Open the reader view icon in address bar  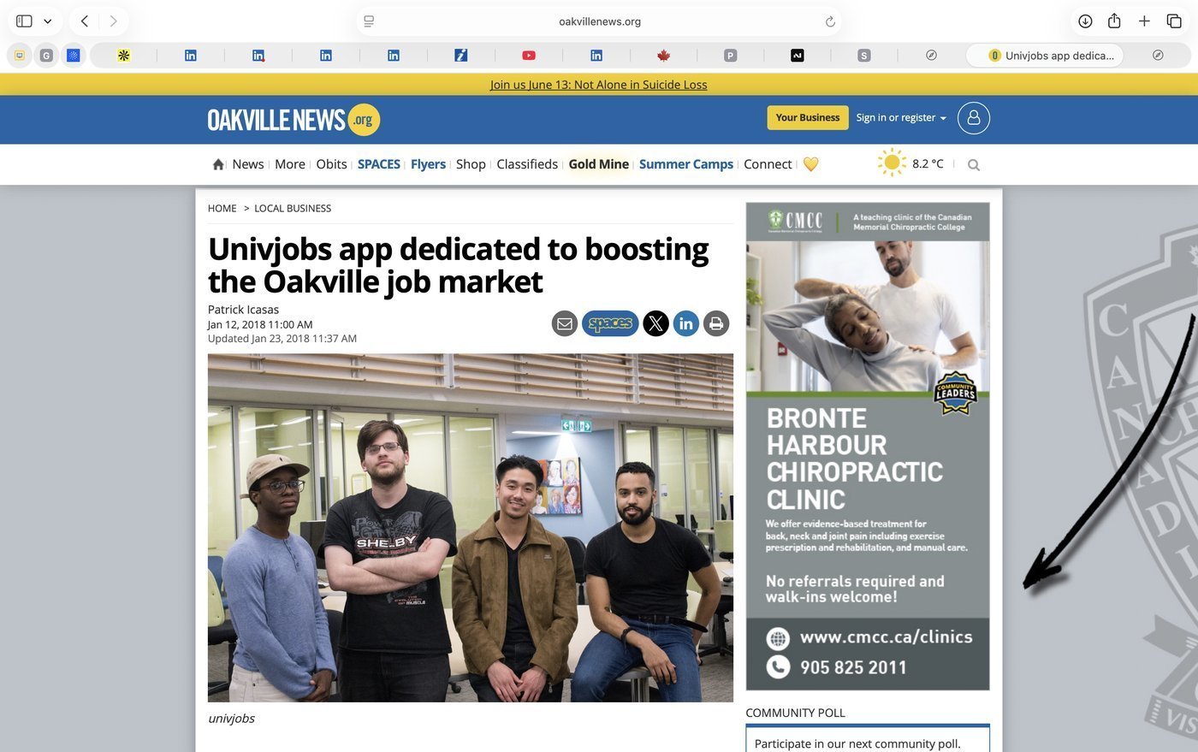click(x=369, y=21)
